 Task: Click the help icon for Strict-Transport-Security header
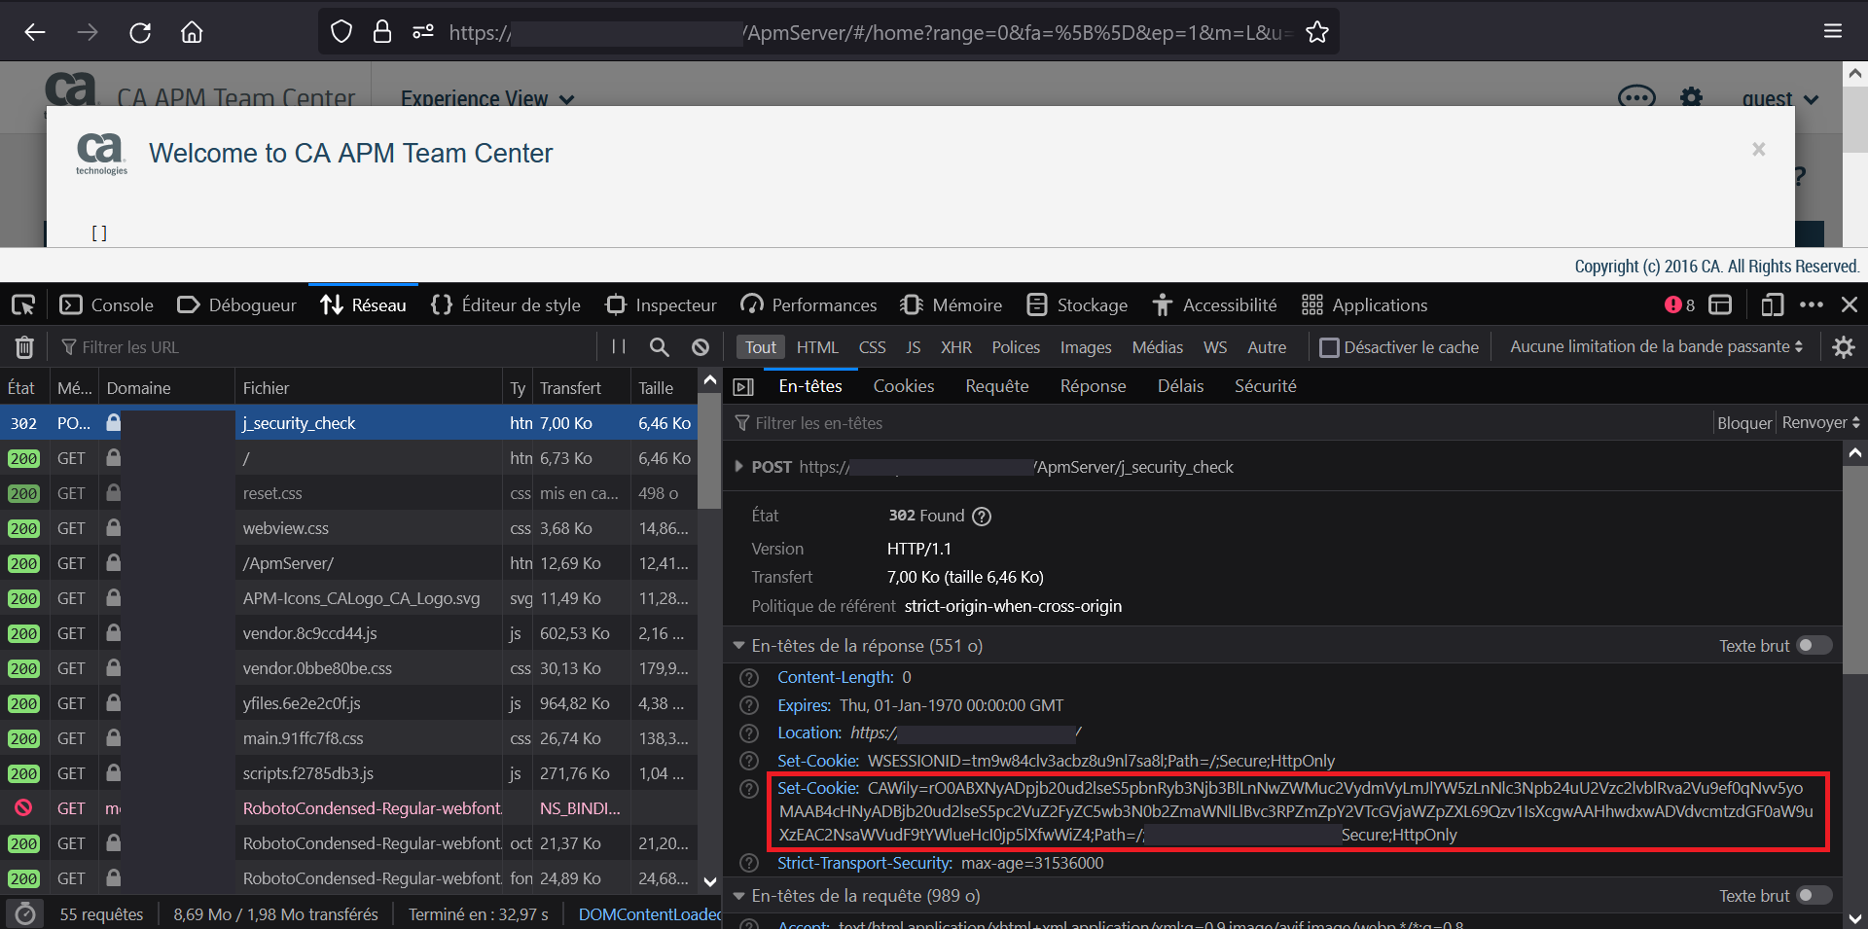pos(749,863)
